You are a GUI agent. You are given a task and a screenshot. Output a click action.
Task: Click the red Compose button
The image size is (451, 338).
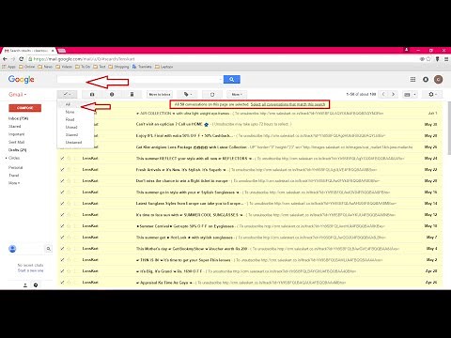25,108
